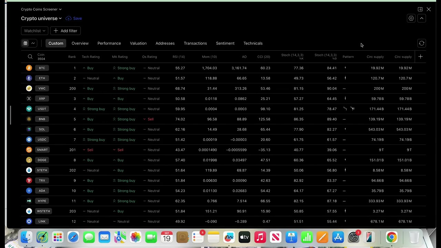The height and width of the screenshot is (248, 441).
Task: Switch to the Performance tab
Action: tap(109, 43)
